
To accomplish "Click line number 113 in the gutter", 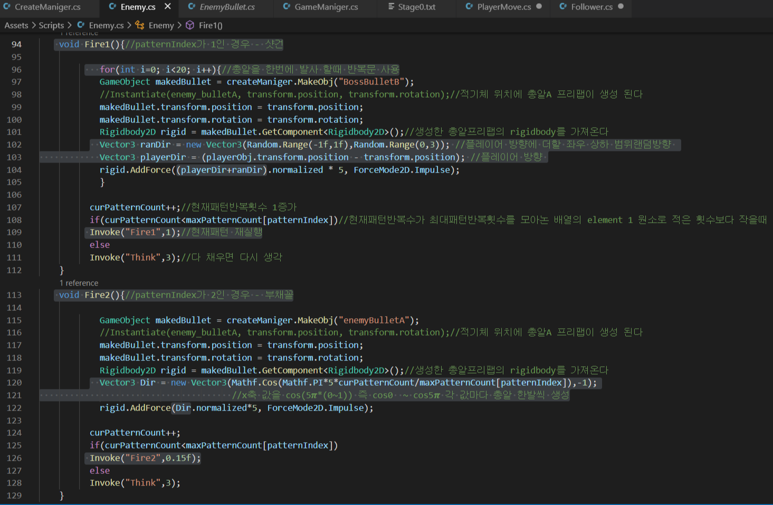I will coord(14,295).
